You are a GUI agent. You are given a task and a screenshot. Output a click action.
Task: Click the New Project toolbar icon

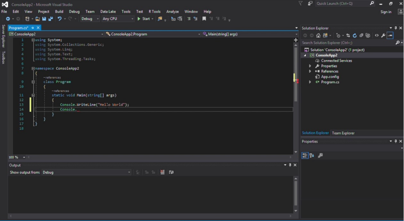pos(27,19)
